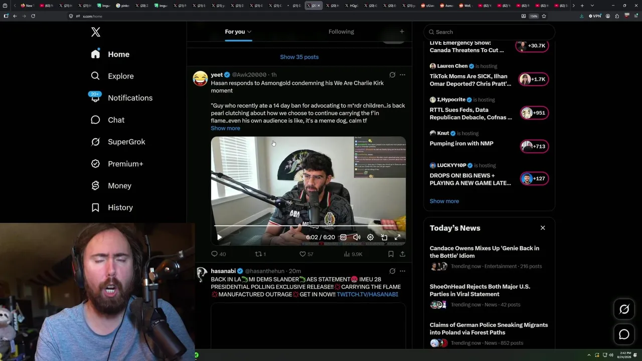Click the X search field
Screen dimensions: 642x361
coord(490,32)
